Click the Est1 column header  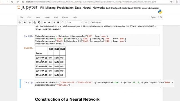51,49
